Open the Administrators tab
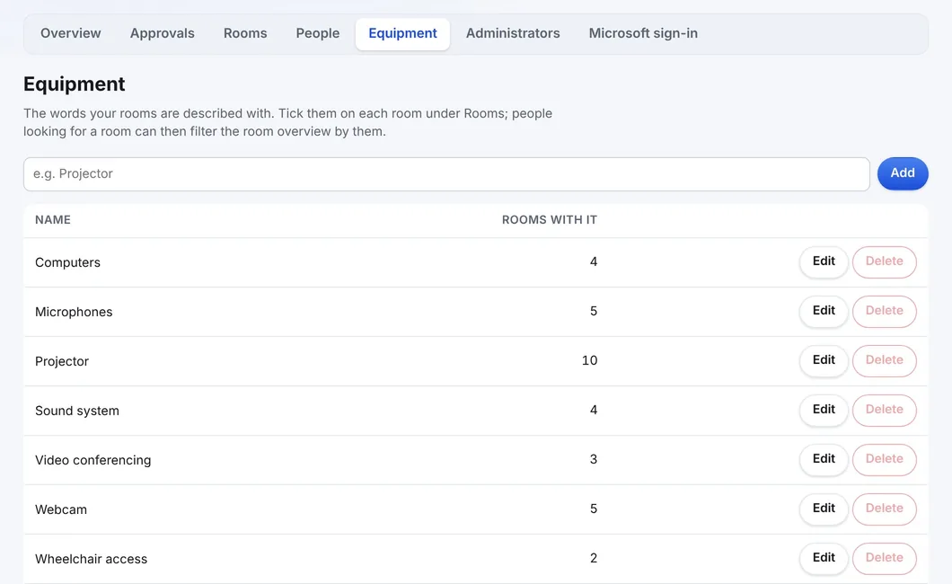 click(x=513, y=33)
